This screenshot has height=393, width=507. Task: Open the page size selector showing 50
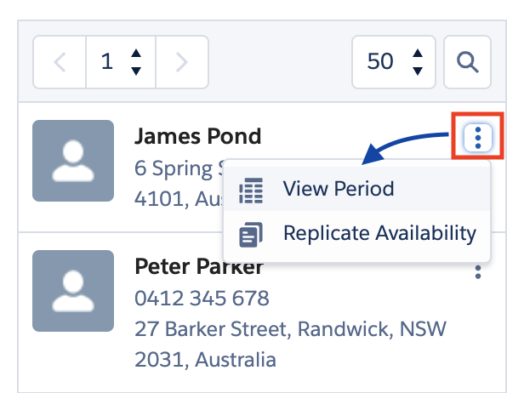click(394, 62)
